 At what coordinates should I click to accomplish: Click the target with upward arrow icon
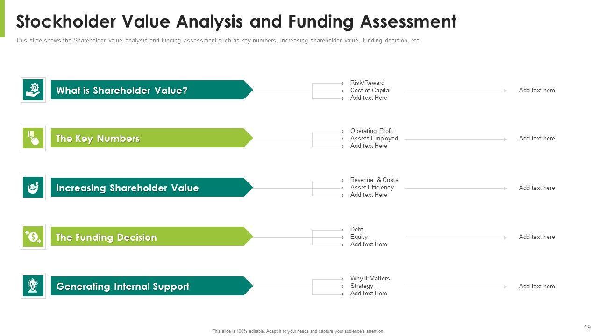click(33, 187)
